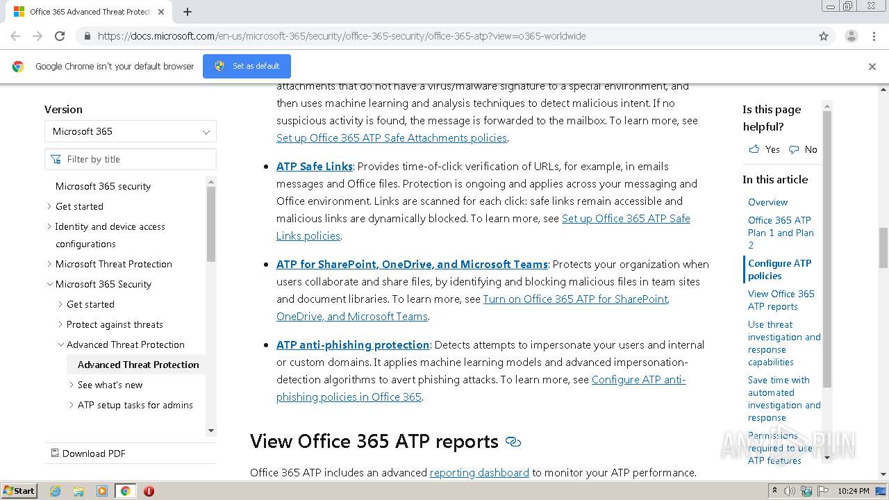
Task: Click the volume speaker tray icon
Action: [790, 491]
